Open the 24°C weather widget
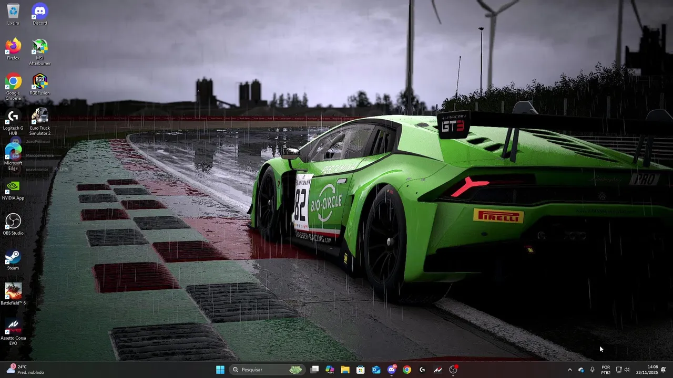The image size is (673, 378). (25, 370)
